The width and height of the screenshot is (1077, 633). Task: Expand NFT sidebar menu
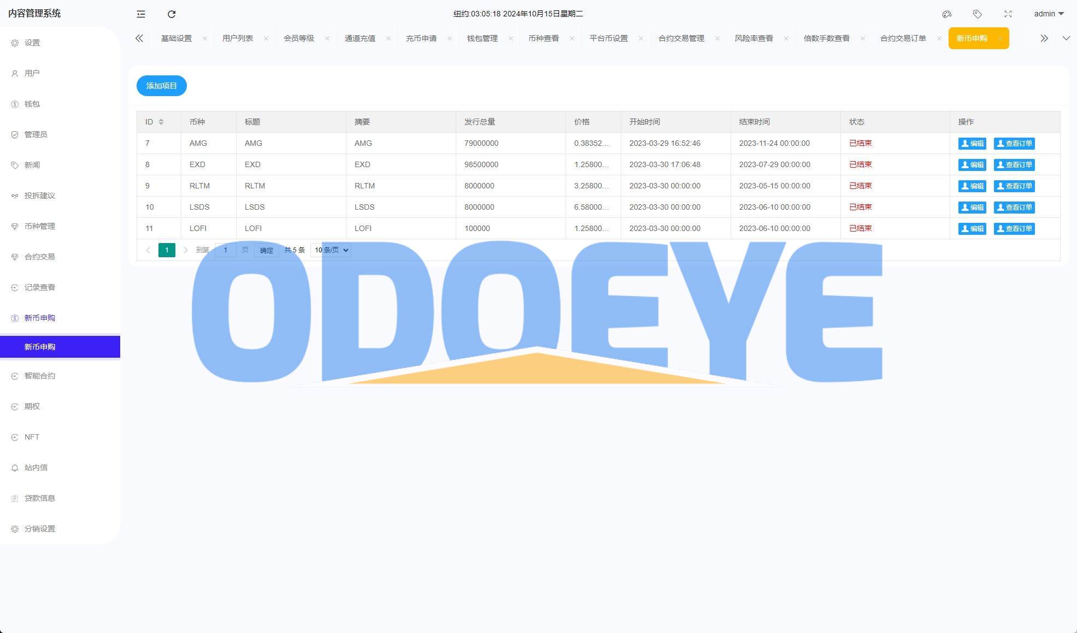[x=60, y=437]
